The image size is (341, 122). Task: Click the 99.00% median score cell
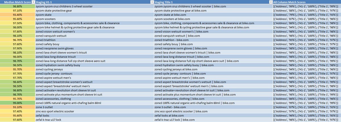click(x=18, y=103)
